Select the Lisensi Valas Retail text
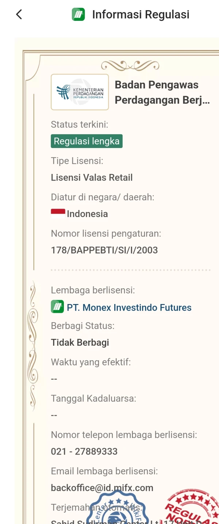The width and height of the screenshot is (219, 524). pos(92,178)
